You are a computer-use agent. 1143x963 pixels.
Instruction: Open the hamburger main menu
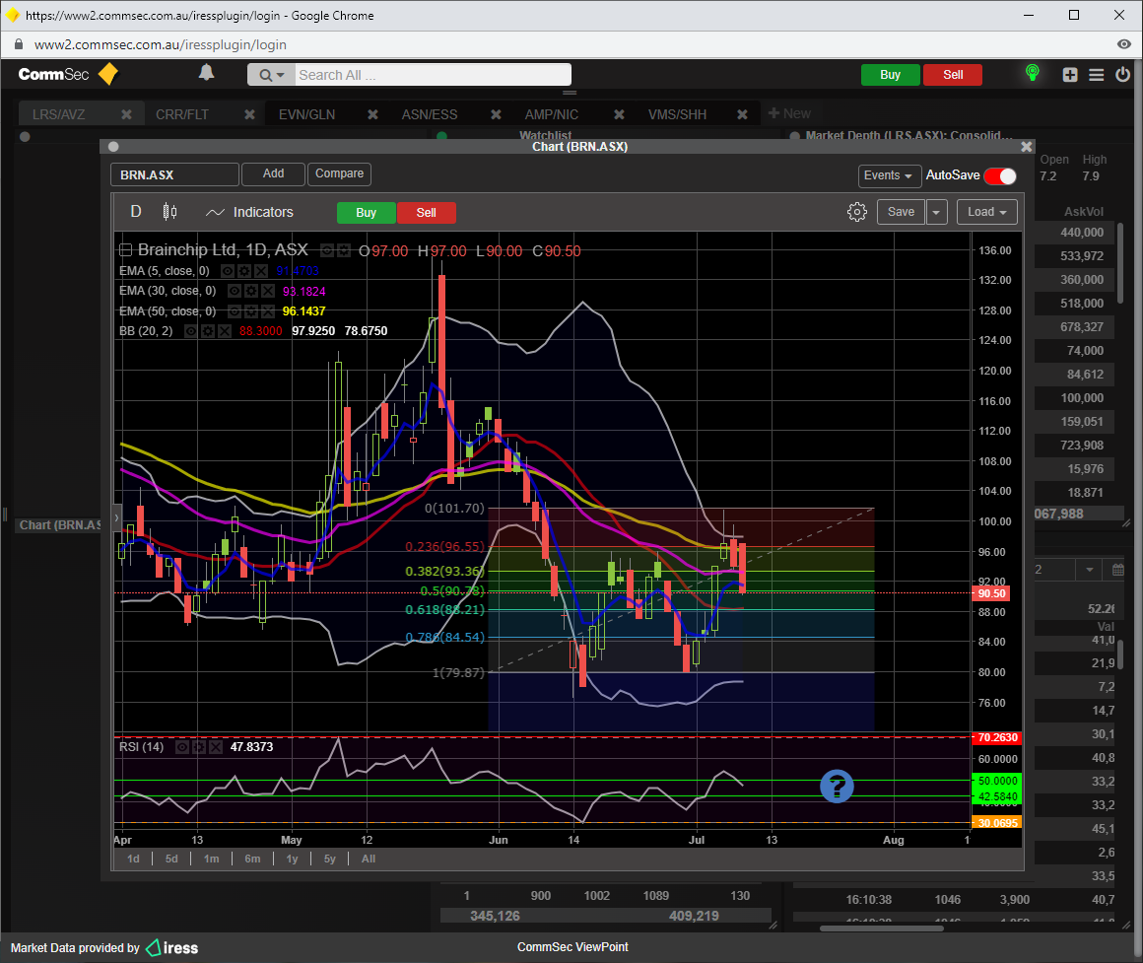pyautogui.click(x=1097, y=75)
